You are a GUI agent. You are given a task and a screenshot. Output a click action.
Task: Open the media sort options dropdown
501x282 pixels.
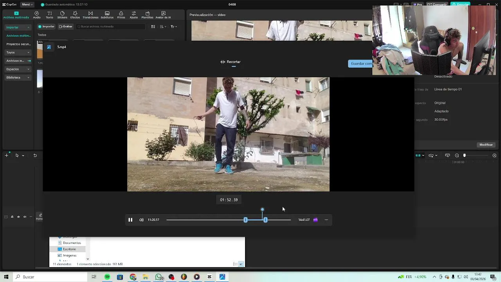163,27
